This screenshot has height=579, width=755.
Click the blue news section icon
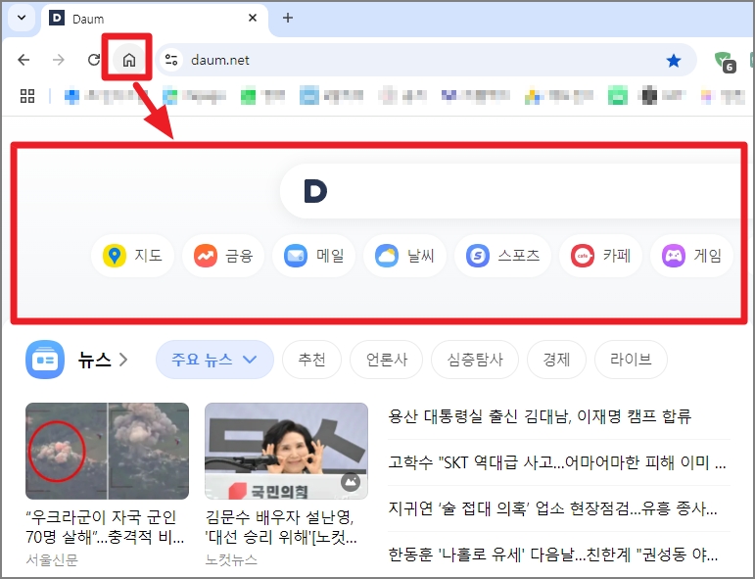45,360
